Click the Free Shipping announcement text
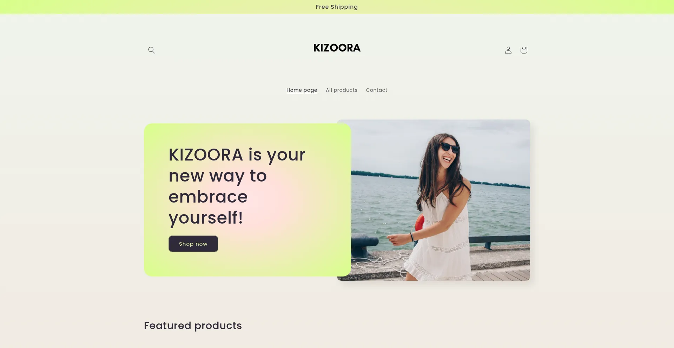The width and height of the screenshot is (674, 348). 337,7
